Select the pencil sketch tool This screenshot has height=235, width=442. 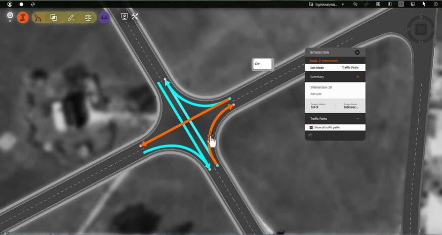[x=71, y=17]
